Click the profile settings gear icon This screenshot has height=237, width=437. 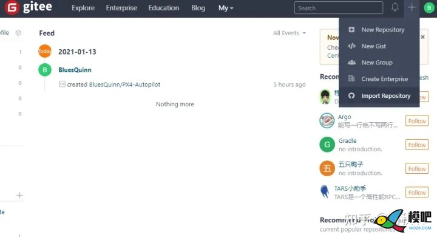pyautogui.click(x=18, y=33)
